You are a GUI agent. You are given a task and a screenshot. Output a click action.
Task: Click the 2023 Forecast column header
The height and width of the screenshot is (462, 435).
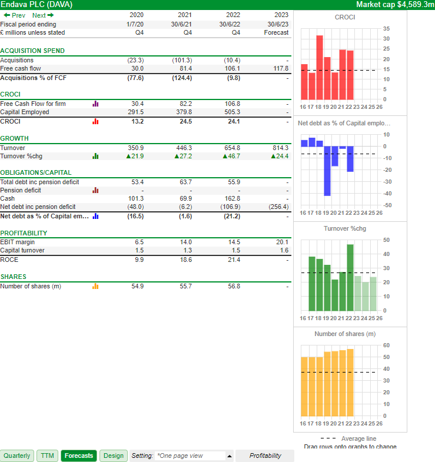[x=281, y=15]
